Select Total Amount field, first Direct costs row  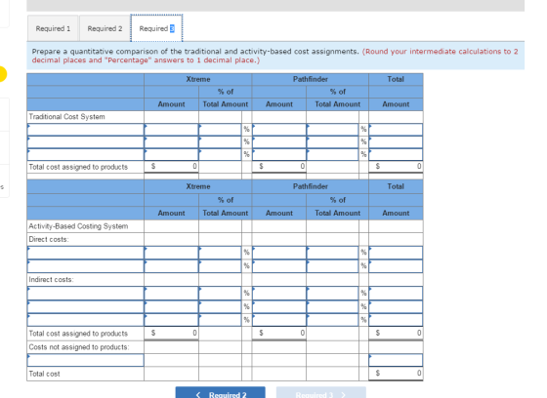(x=396, y=253)
